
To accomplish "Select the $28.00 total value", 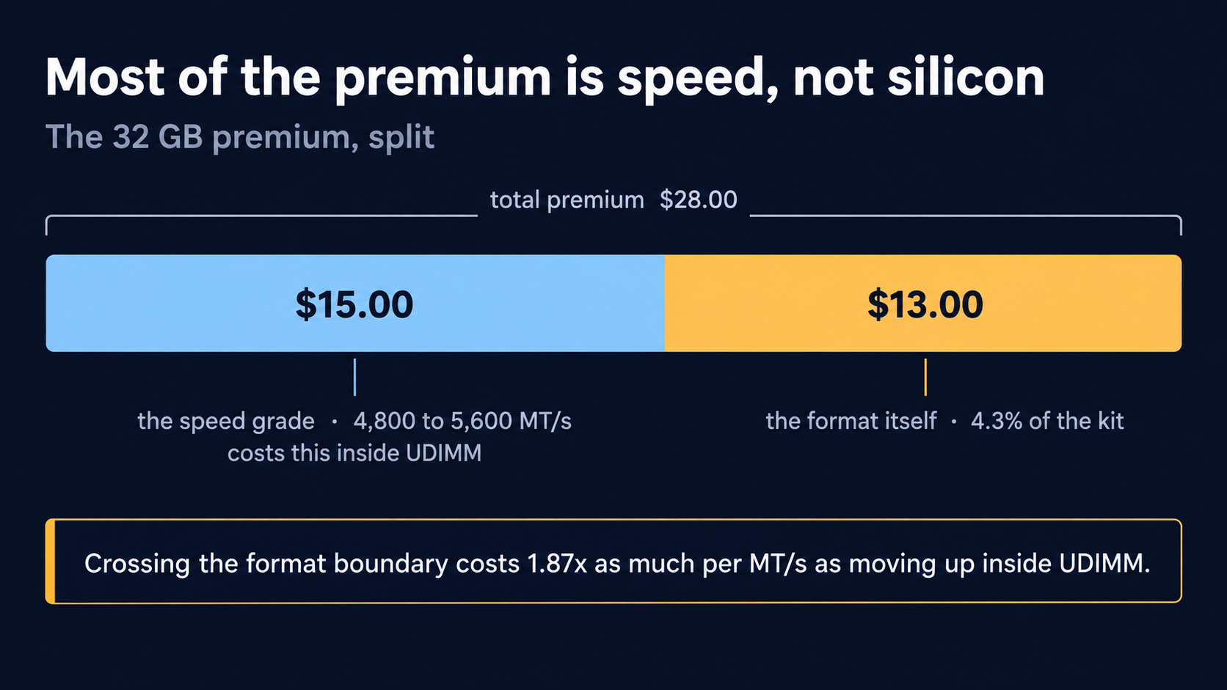I will click(698, 199).
